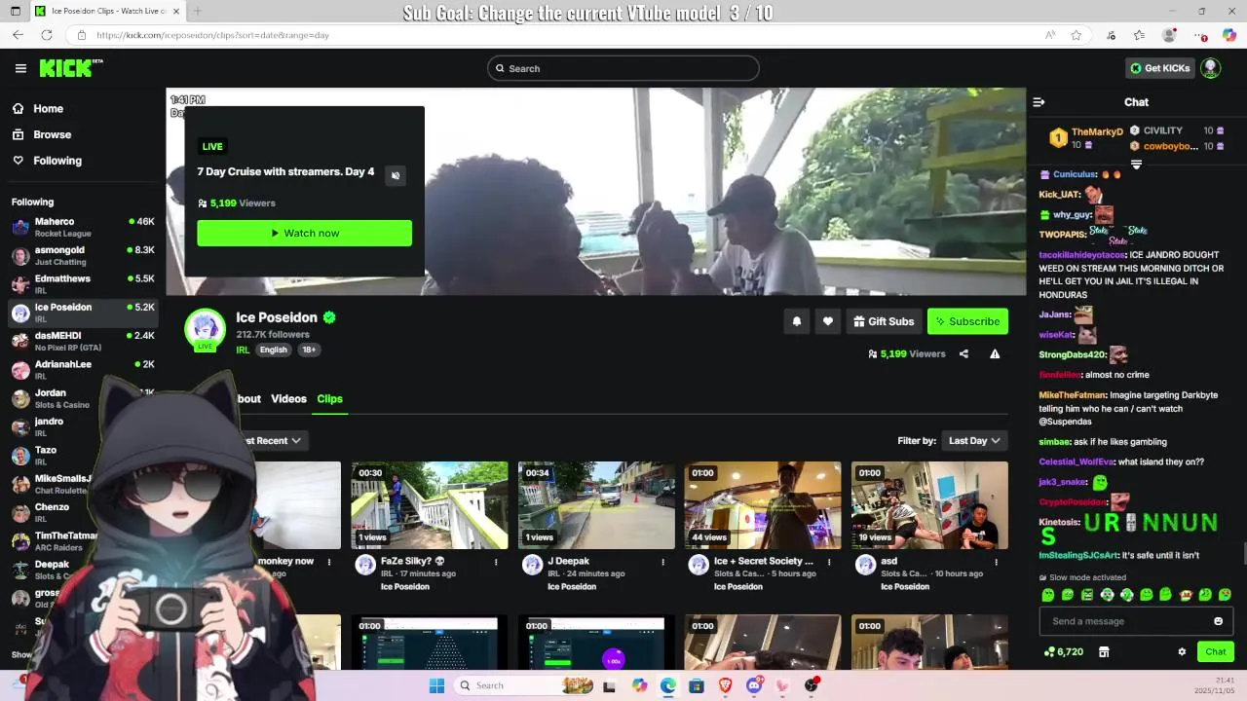The width and height of the screenshot is (1247, 701).
Task: Open the Last Day filter dropdown
Action: (974, 440)
